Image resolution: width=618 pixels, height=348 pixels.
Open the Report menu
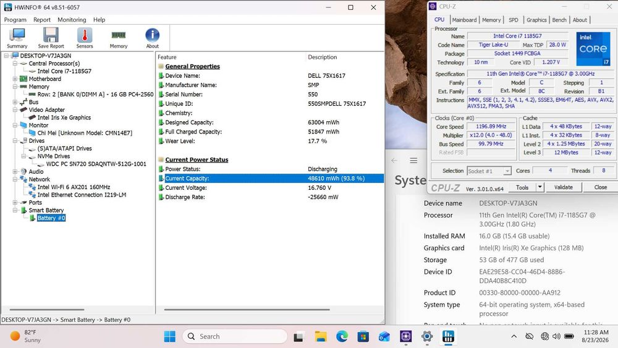pyautogui.click(x=42, y=20)
